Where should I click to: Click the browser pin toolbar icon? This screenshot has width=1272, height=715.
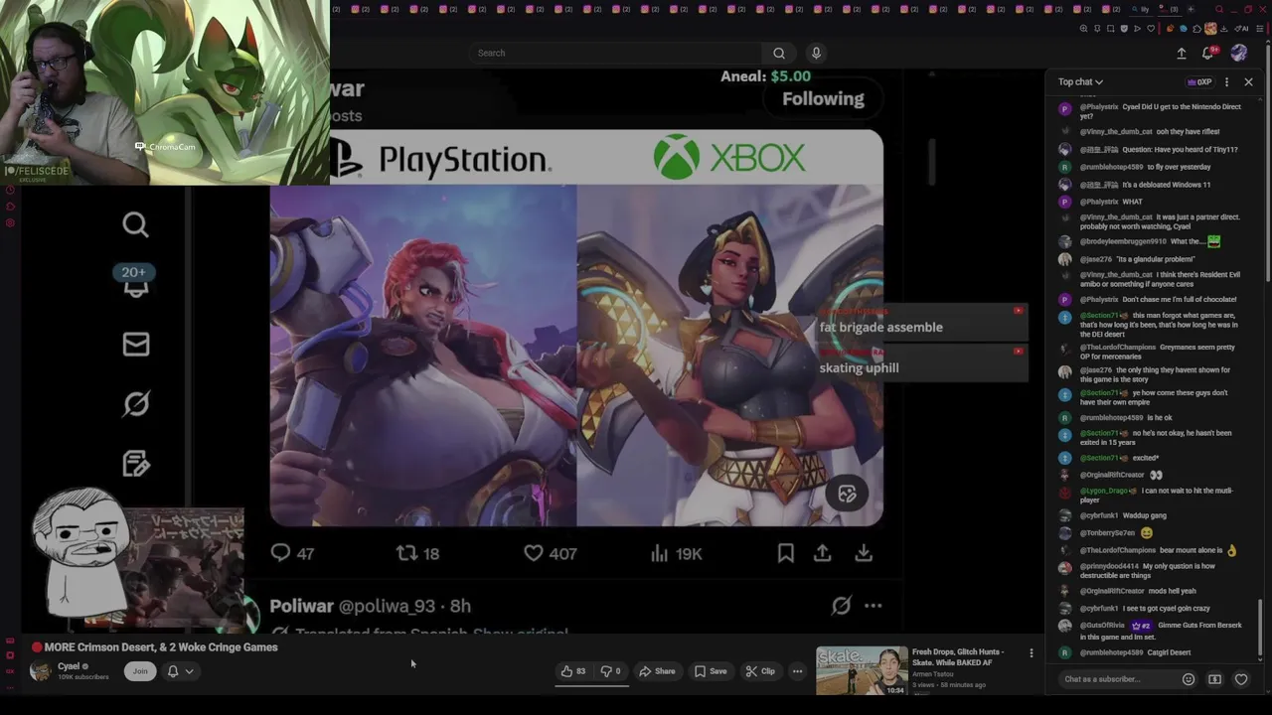point(1097,29)
